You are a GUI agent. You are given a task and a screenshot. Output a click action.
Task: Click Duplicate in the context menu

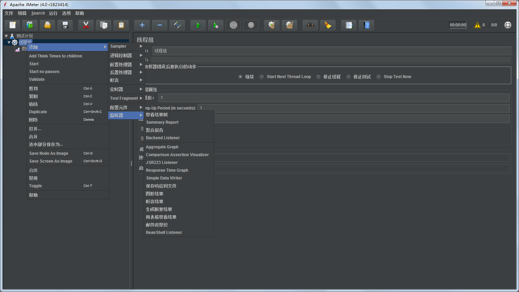coord(38,112)
